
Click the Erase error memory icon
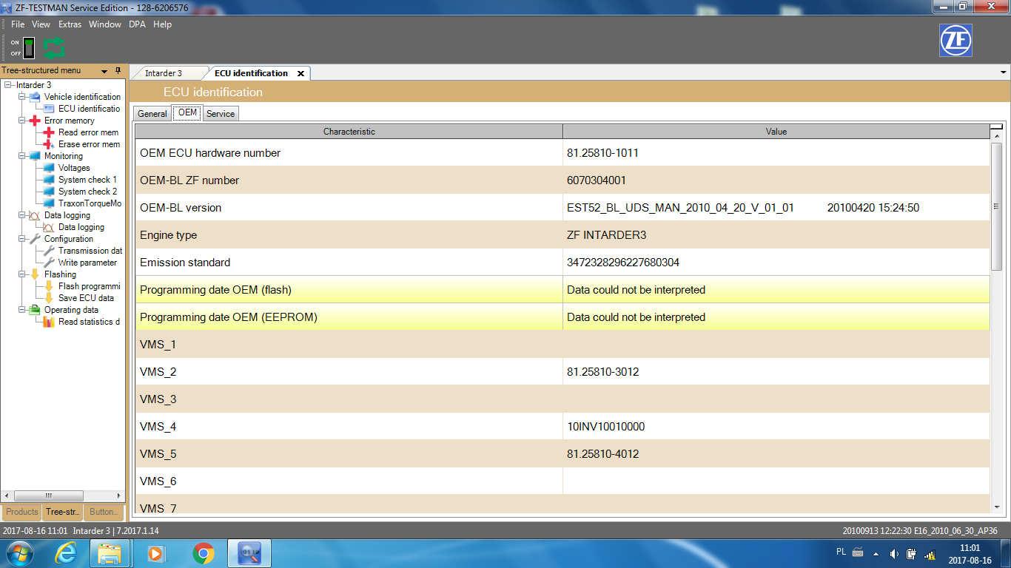49,144
